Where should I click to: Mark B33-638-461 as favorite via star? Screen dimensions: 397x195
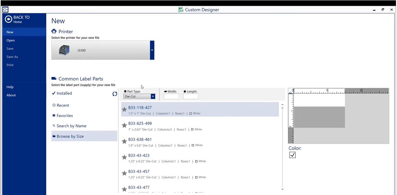[124, 141]
